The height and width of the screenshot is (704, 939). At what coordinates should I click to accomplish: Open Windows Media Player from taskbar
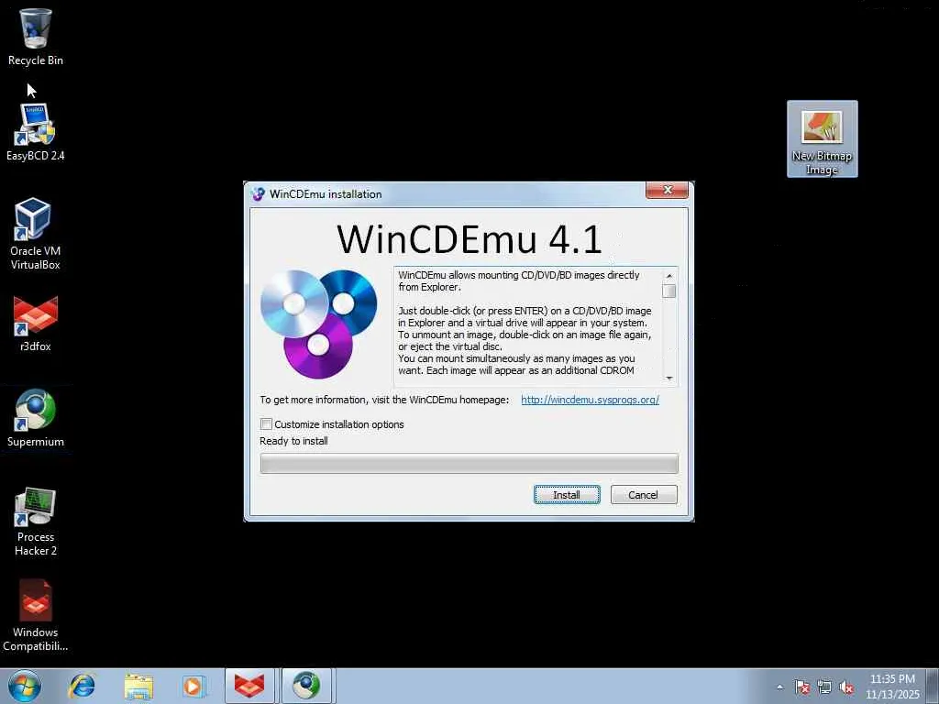193,686
